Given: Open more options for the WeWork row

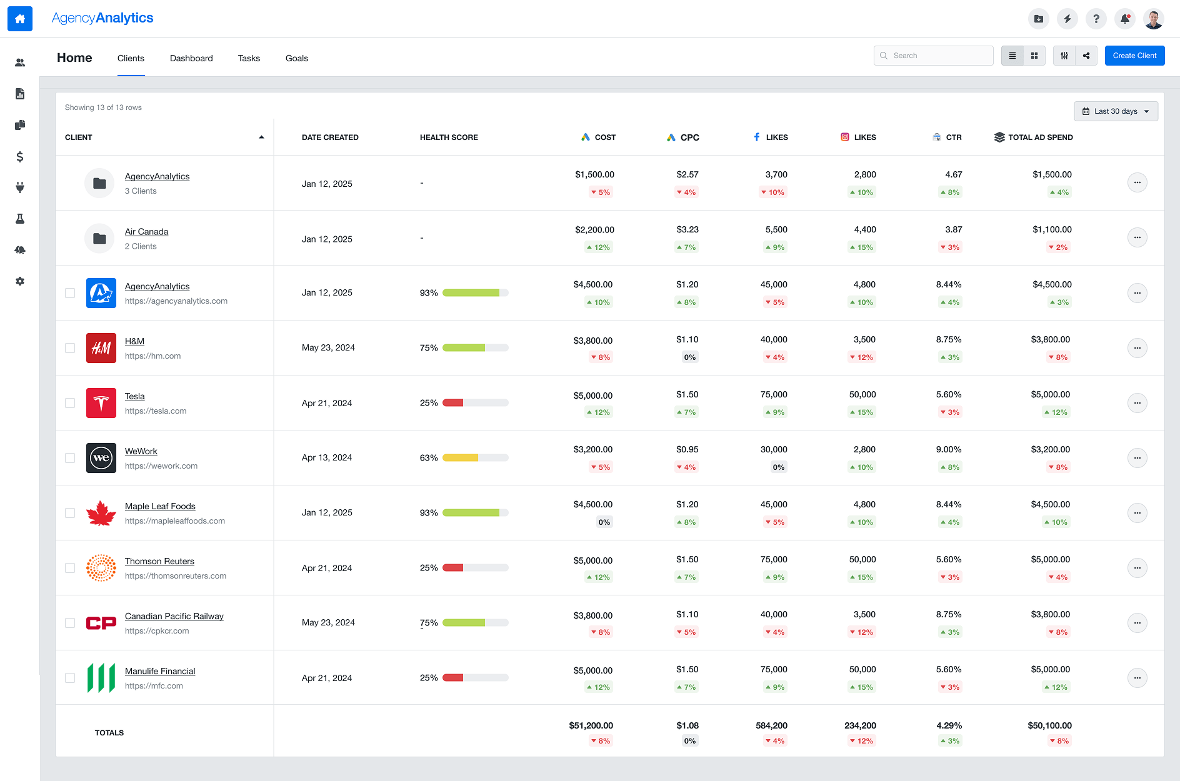Looking at the screenshot, I should tap(1137, 458).
